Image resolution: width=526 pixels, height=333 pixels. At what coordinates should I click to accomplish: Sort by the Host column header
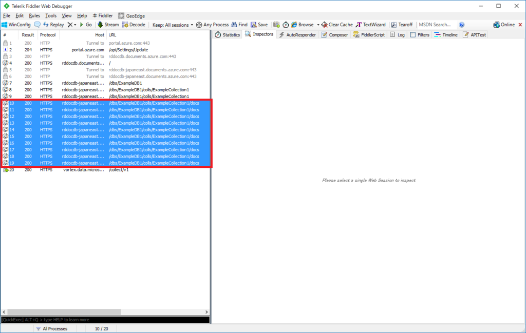point(83,35)
